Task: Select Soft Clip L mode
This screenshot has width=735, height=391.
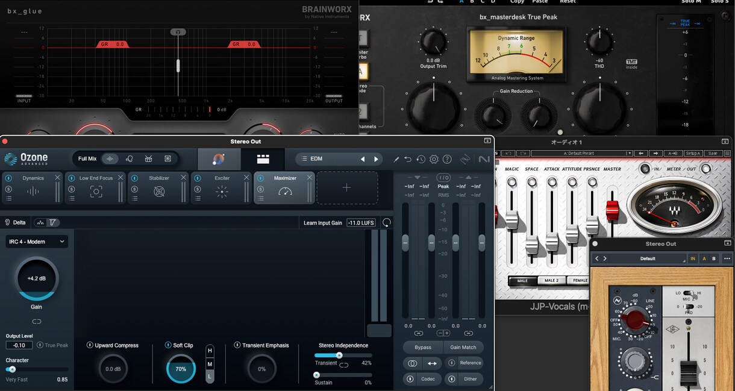Action: 210,377
